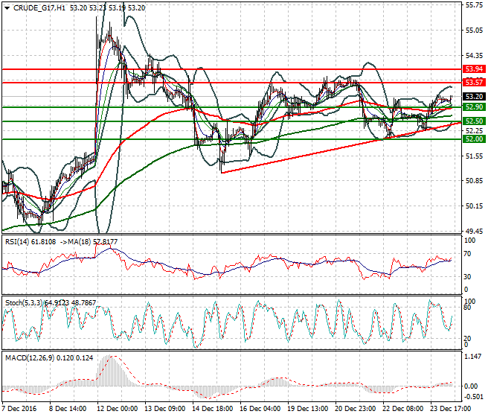Select the 52.90 green support label
The height and width of the screenshot is (417, 491).
click(x=474, y=107)
